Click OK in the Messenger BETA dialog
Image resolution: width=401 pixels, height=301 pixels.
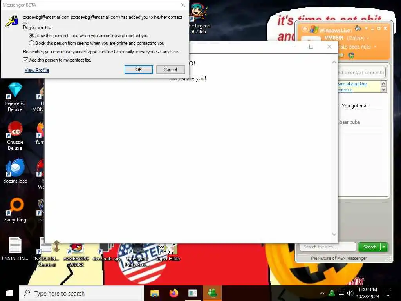coord(139,70)
